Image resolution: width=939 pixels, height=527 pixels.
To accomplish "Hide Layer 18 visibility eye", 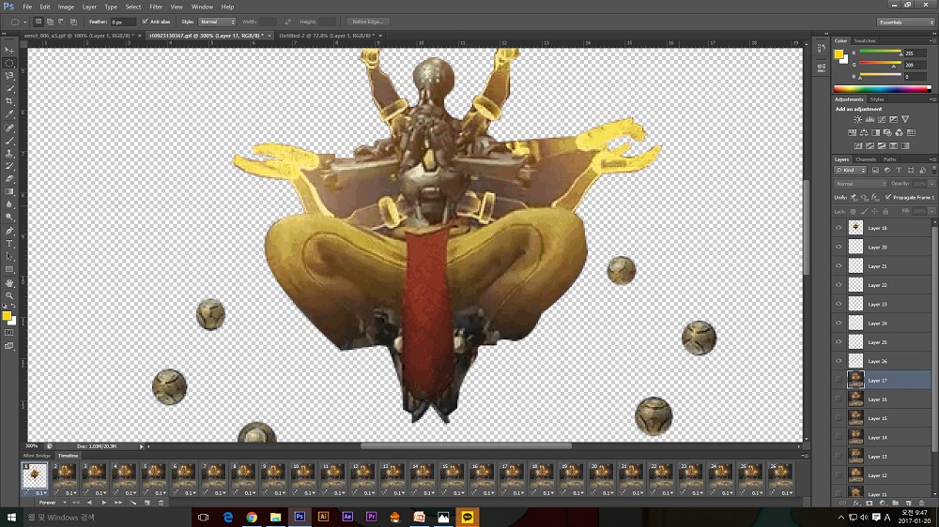I will tap(839, 228).
